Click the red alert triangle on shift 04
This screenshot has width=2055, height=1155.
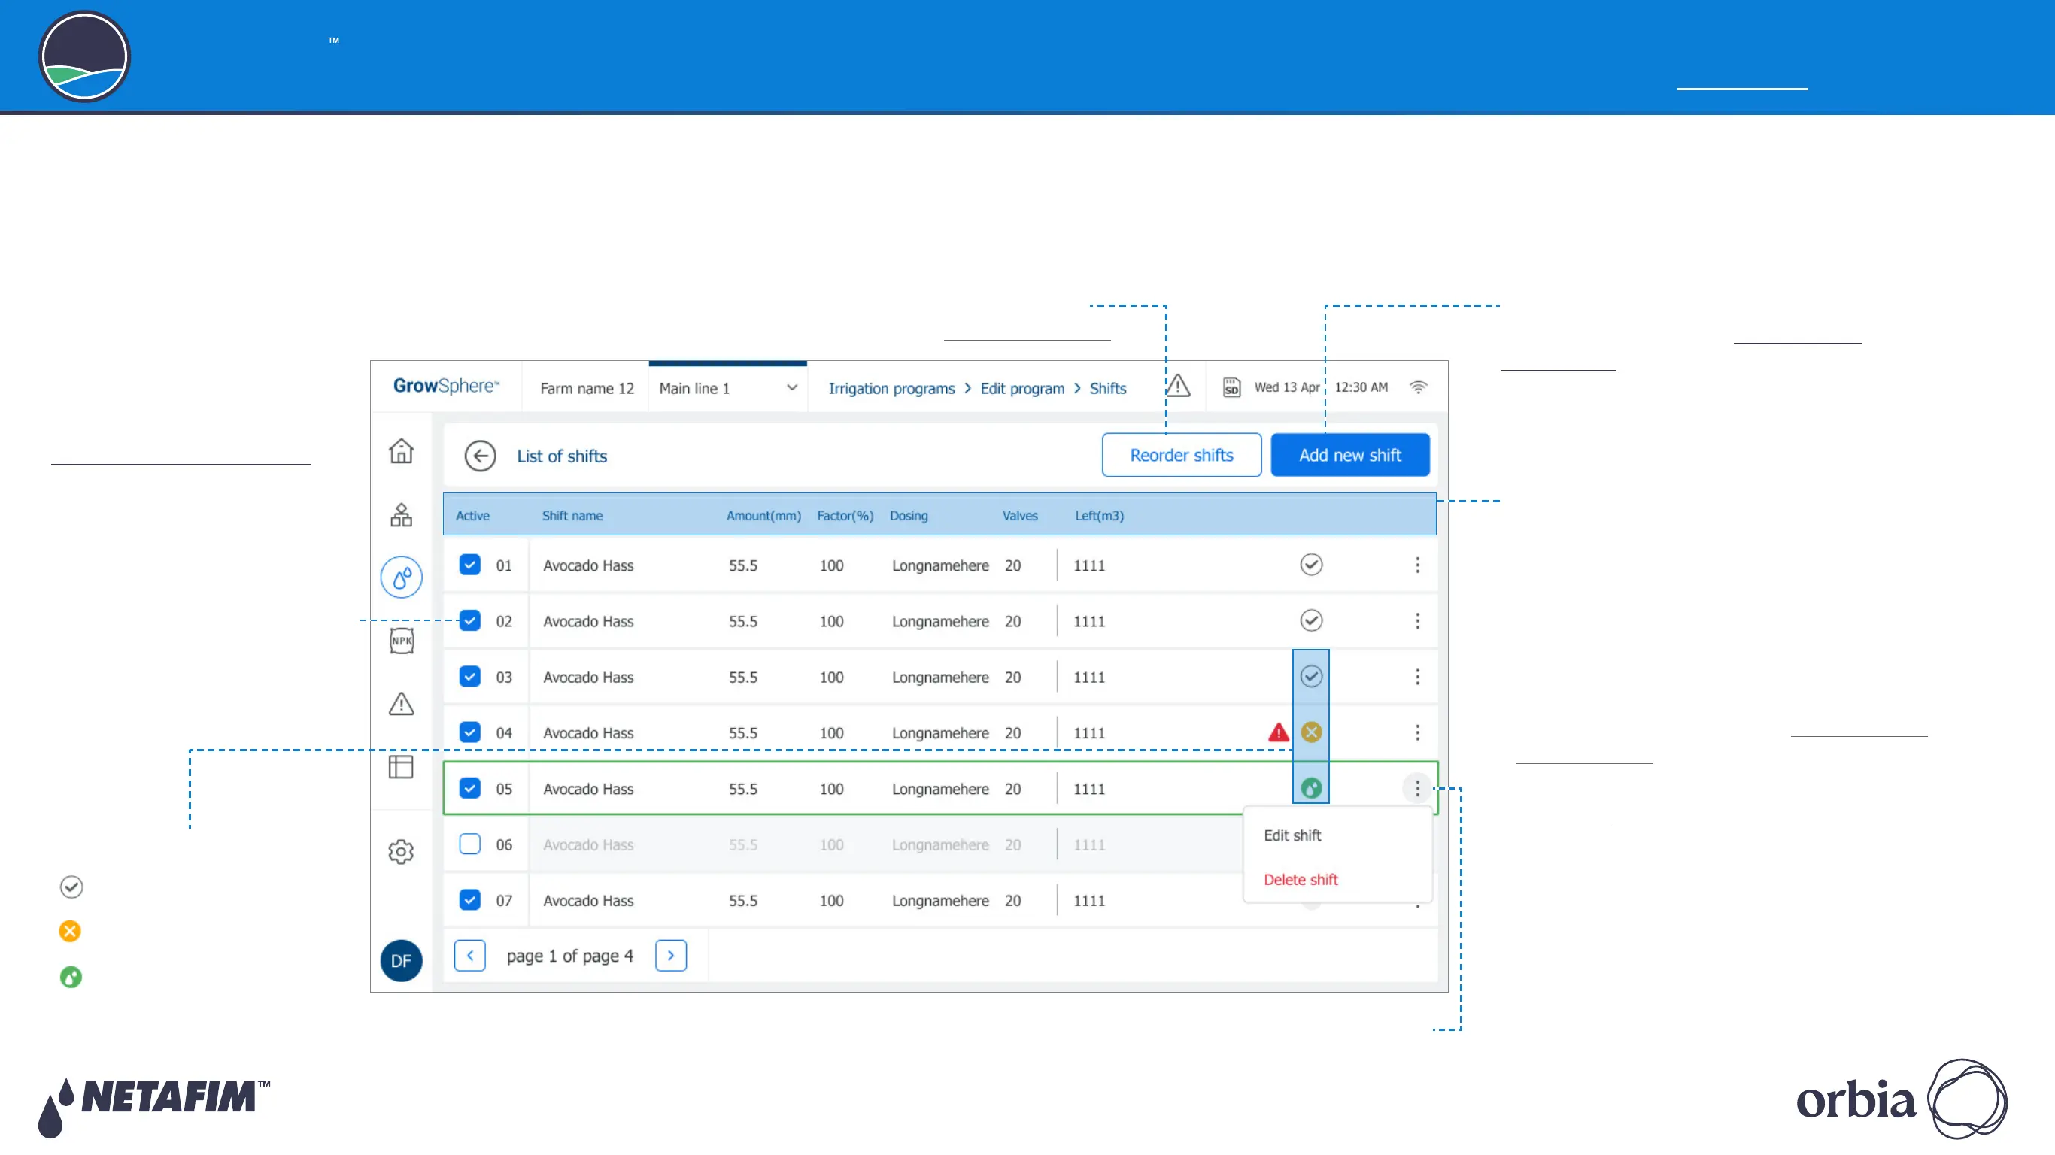click(1279, 732)
